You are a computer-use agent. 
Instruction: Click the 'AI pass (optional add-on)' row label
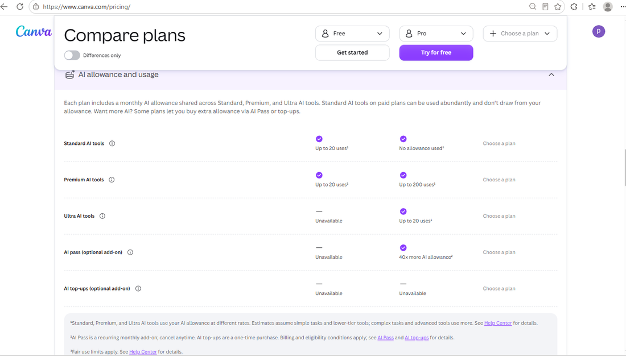tap(93, 252)
